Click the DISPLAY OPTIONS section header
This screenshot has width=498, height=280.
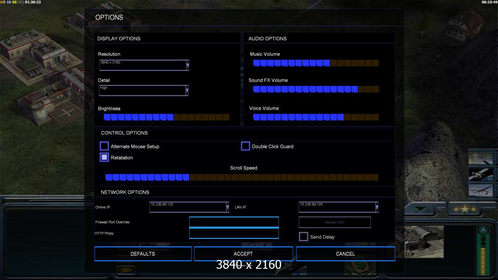click(x=119, y=38)
